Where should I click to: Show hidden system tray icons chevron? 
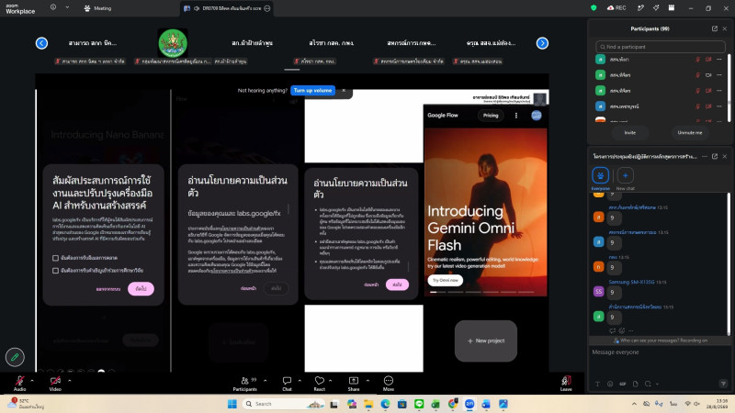coord(634,404)
